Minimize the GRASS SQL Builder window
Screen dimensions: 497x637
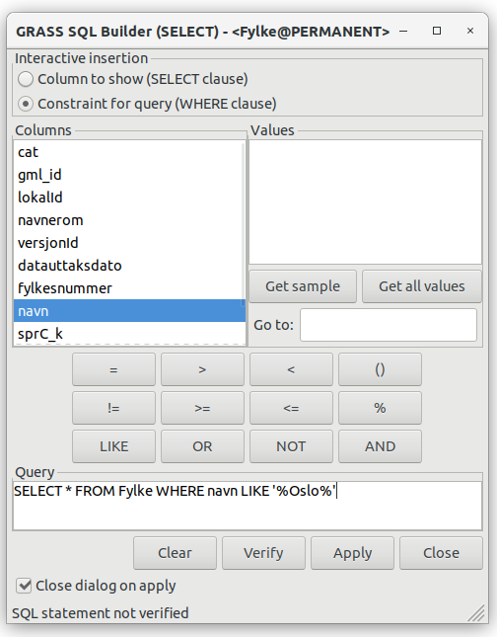(403, 31)
